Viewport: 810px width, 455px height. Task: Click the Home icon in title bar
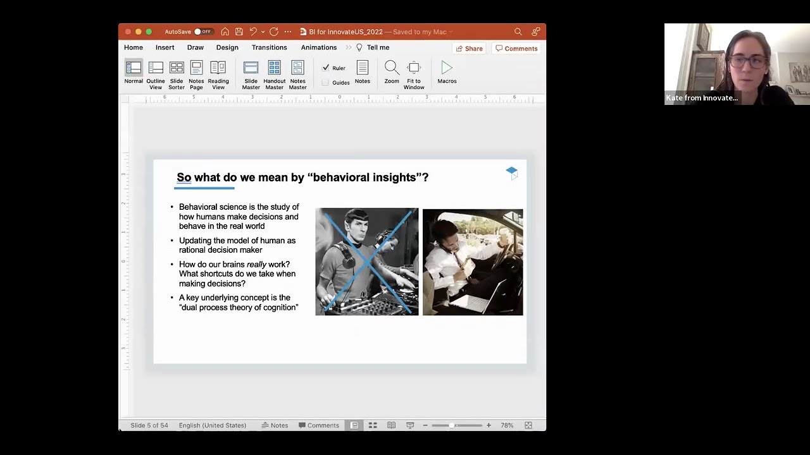point(225,32)
